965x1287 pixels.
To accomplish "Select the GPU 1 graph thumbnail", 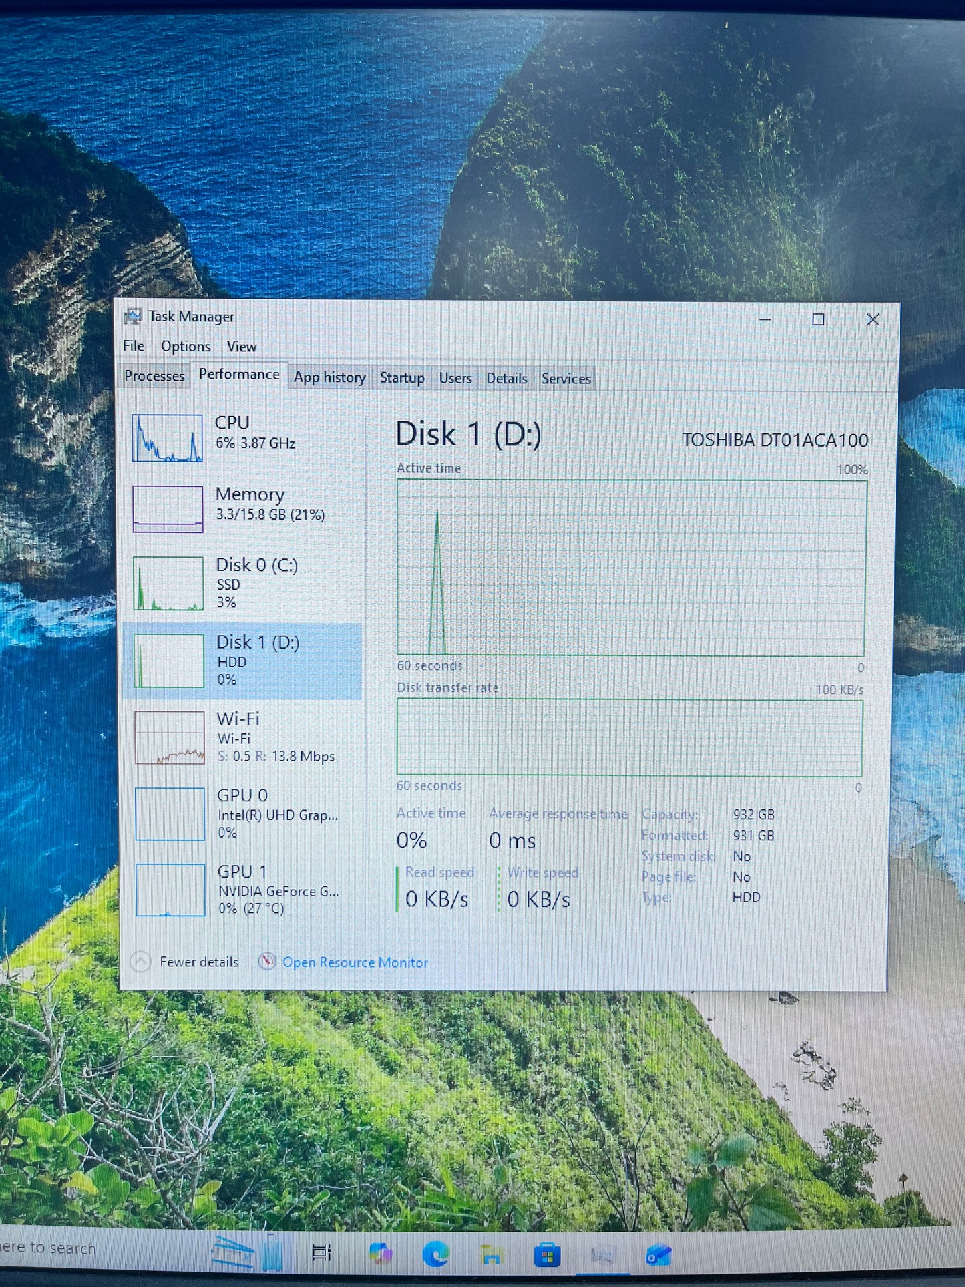I will (170, 890).
